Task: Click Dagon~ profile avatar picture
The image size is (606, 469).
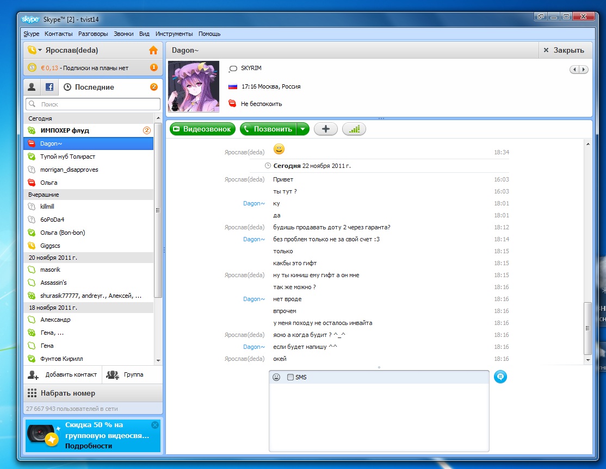Action: [x=194, y=86]
